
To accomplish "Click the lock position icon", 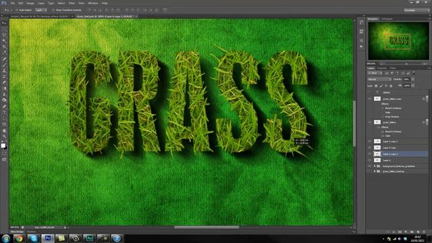I will coord(386,86).
